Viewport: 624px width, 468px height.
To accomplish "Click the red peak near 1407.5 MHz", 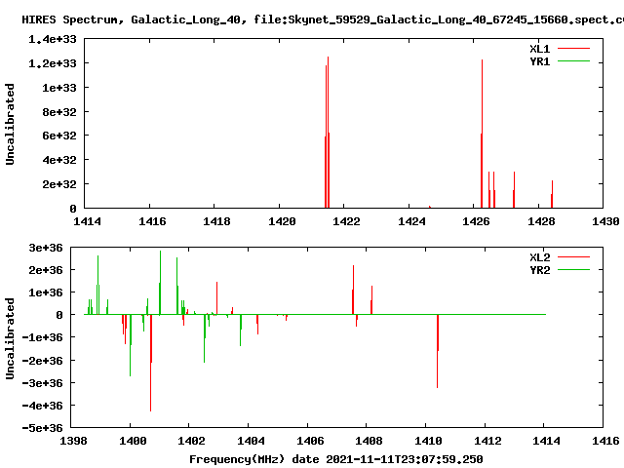I will (x=353, y=290).
